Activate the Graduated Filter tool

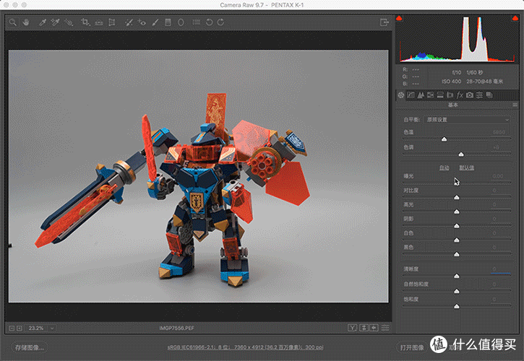tap(168, 22)
